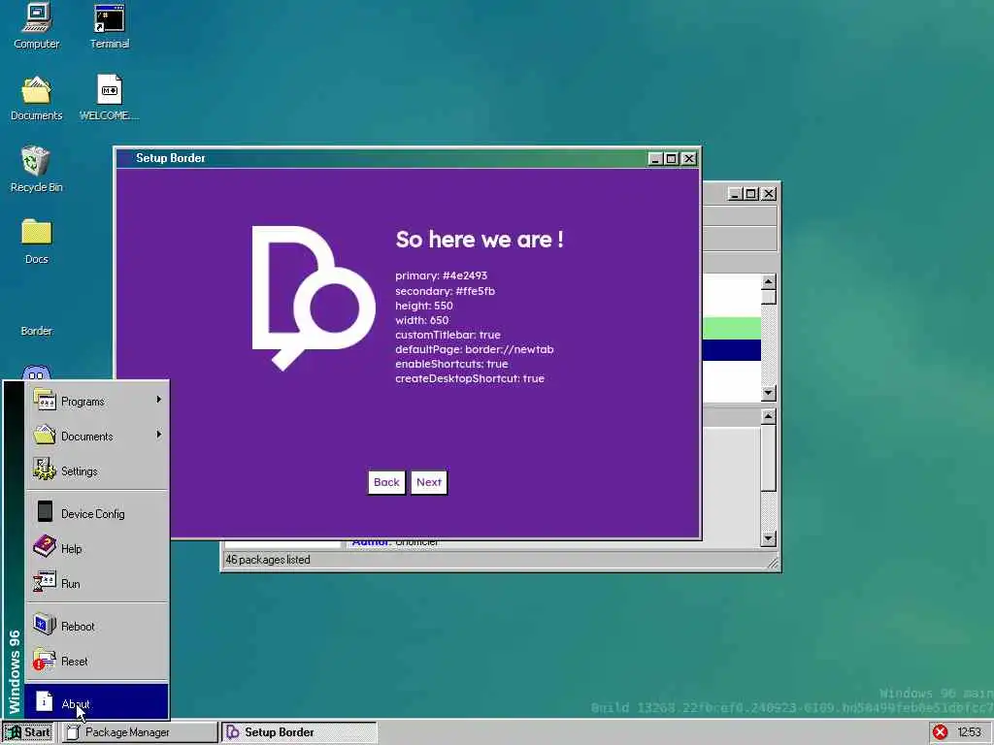Choose Run from the Start menu

tap(97, 583)
